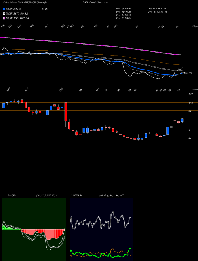198x261 pixels.
Task: Select the 'DOW ST: 8' legend label
Action: 14,9
